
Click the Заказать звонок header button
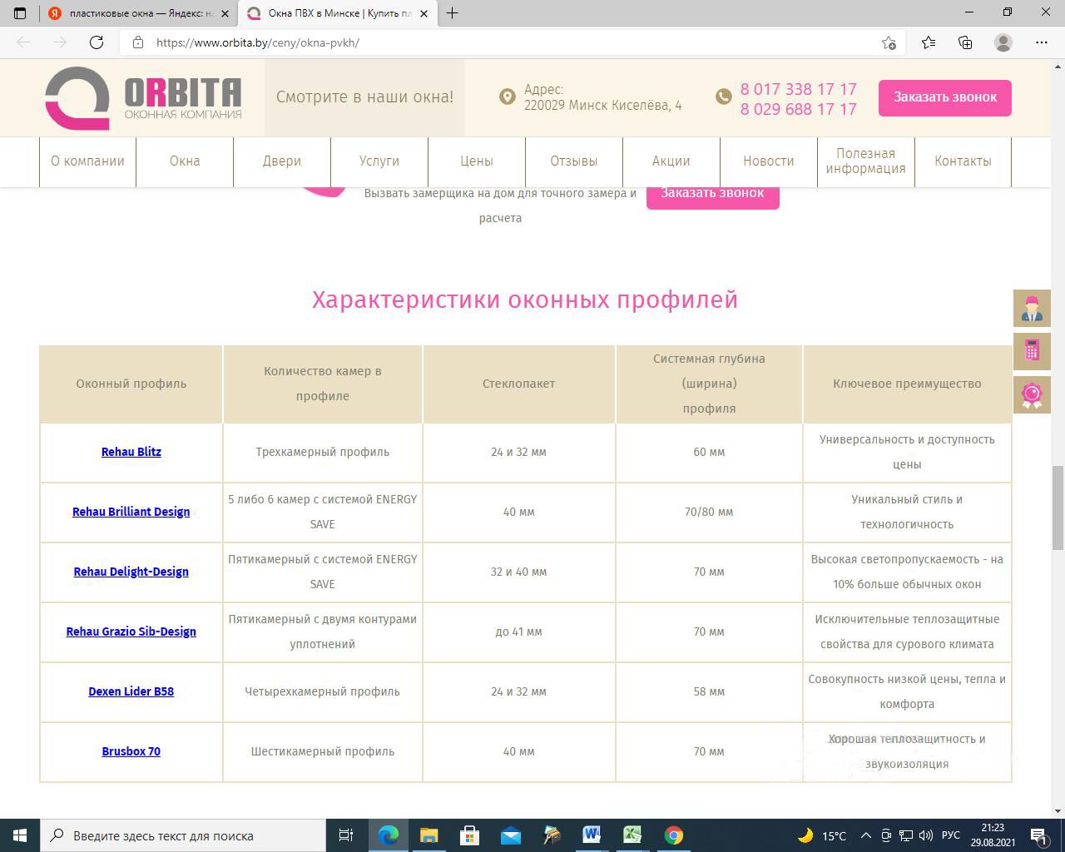tap(944, 97)
